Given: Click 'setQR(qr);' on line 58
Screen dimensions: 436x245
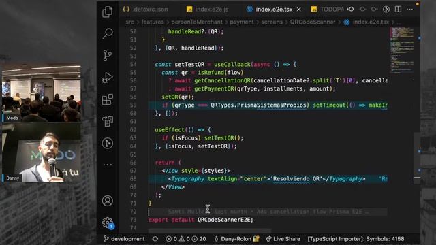Looking at the screenshot, I should click(178, 97).
